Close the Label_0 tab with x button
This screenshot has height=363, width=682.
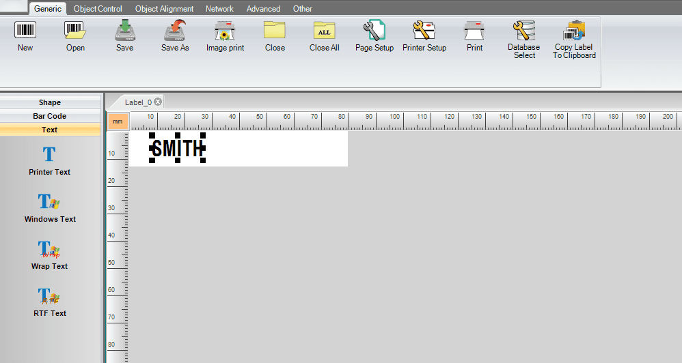(x=158, y=102)
